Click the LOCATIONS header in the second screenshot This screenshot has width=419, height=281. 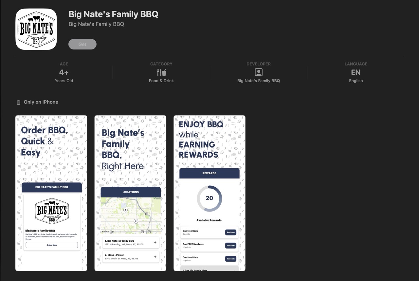tap(131, 192)
